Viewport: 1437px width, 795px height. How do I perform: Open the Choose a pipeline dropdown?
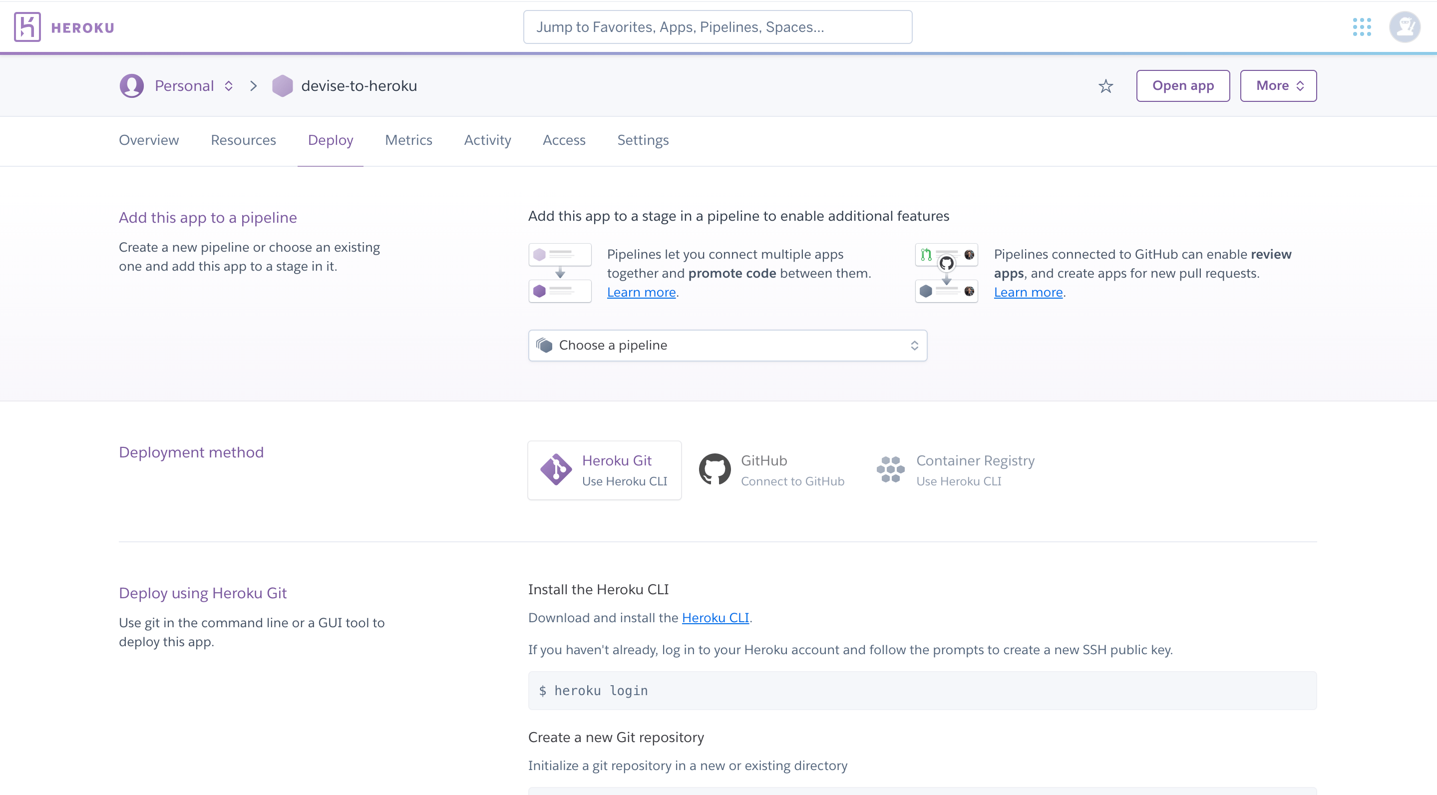tap(727, 345)
